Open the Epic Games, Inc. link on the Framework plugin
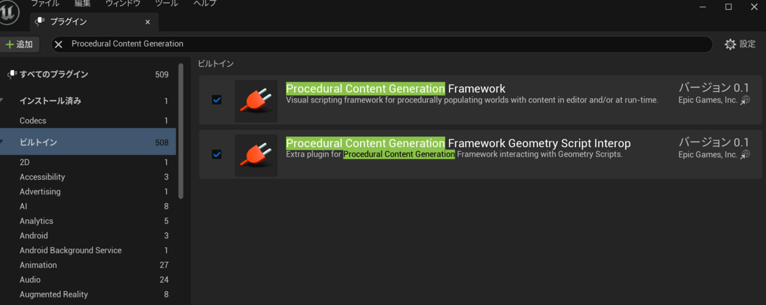The height and width of the screenshot is (305, 766). (708, 100)
